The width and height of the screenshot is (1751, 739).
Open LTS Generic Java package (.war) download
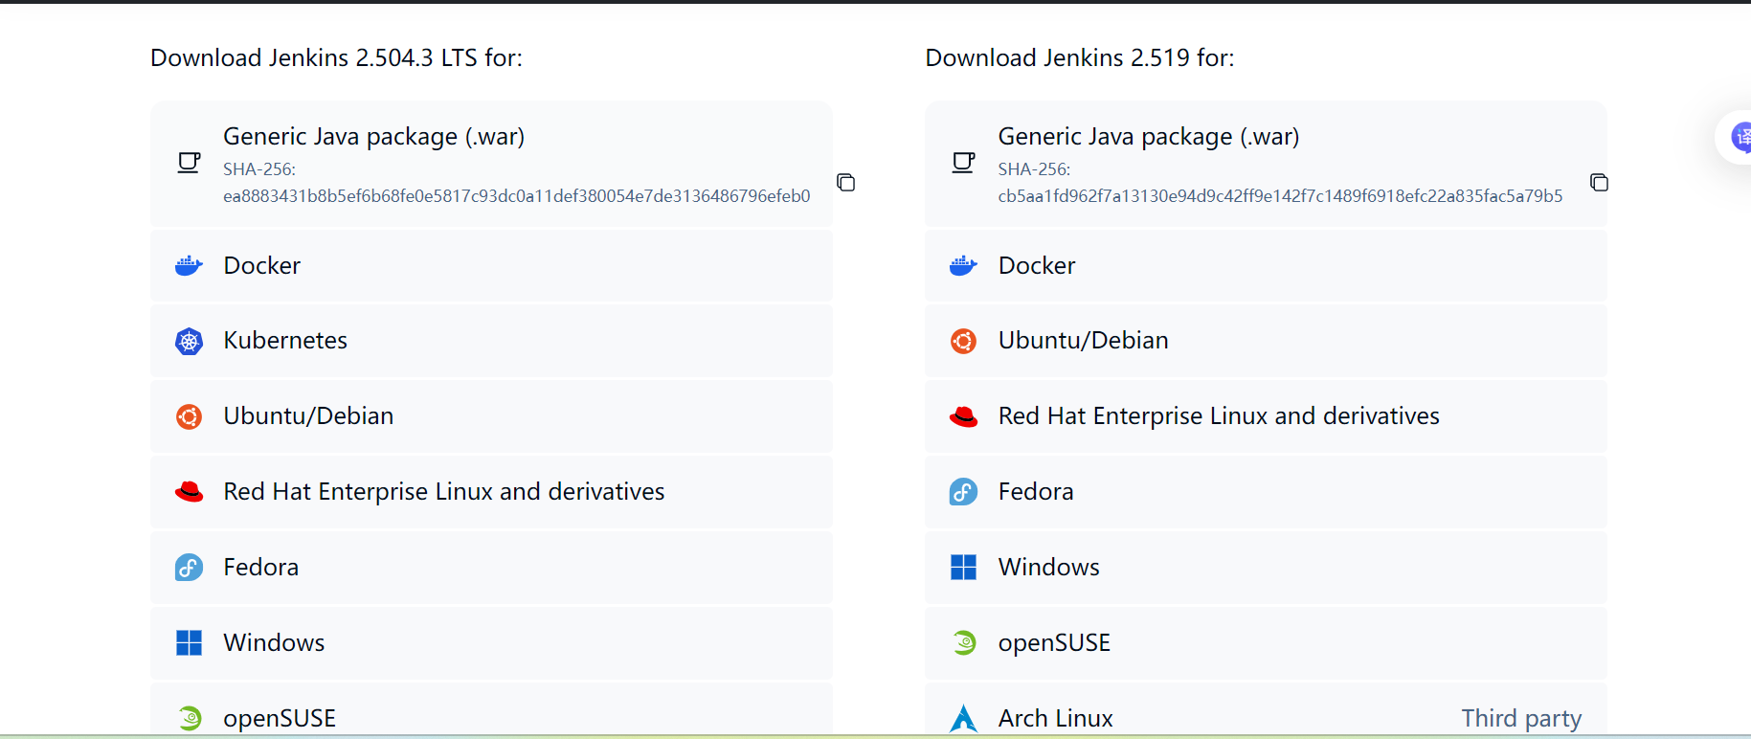coord(491,164)
